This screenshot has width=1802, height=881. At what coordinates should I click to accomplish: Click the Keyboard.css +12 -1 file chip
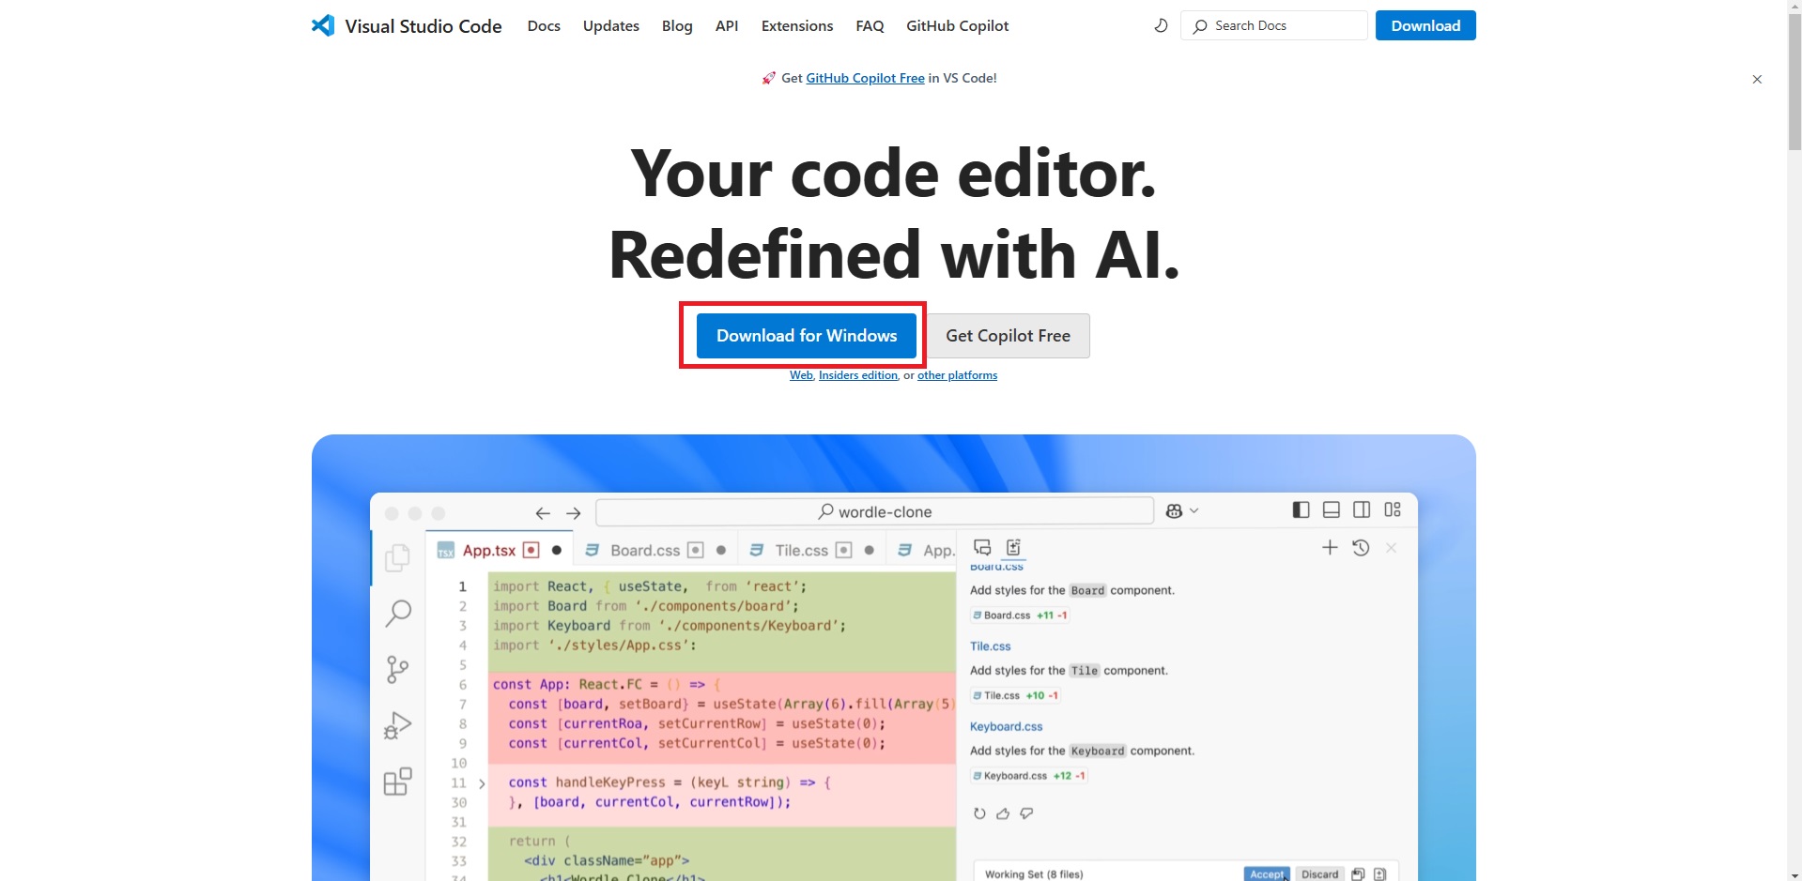tap(1029, 776)
